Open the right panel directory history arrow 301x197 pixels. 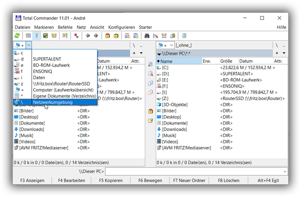coord(284,53)
